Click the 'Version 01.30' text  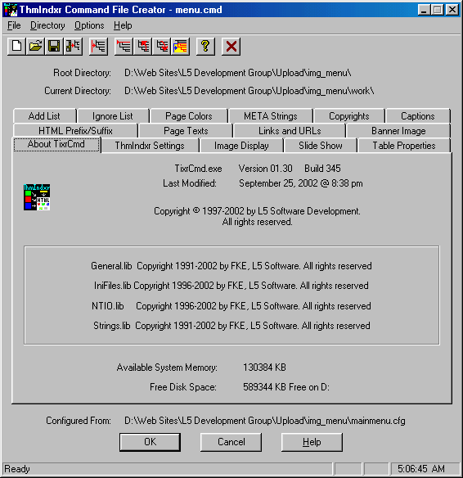coord(265,169)
